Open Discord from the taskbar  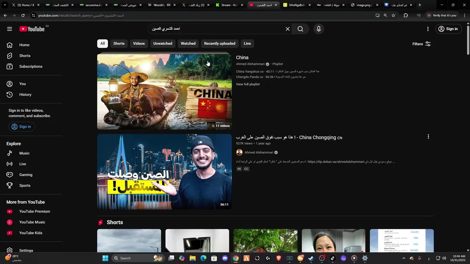click(225, 258)
